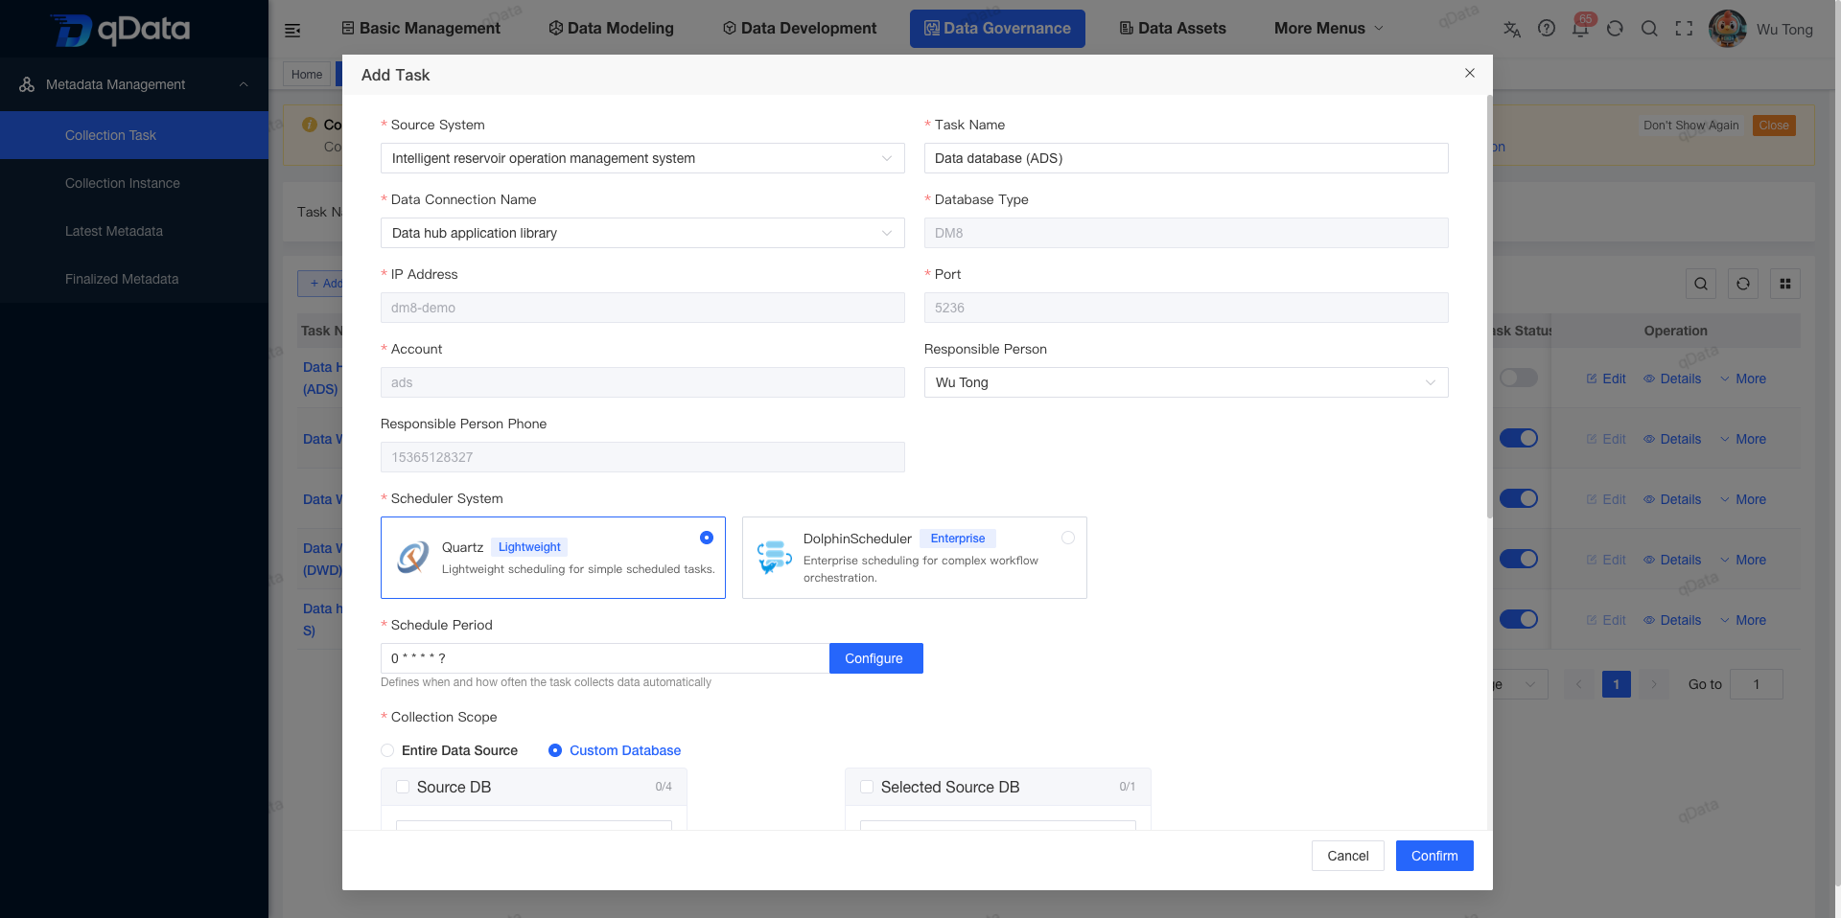Open the search icon in top bar

(x=1649, y=29)
